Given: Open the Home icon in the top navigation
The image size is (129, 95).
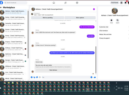Looking at the screenshot, I should click(x=54, y=3).
